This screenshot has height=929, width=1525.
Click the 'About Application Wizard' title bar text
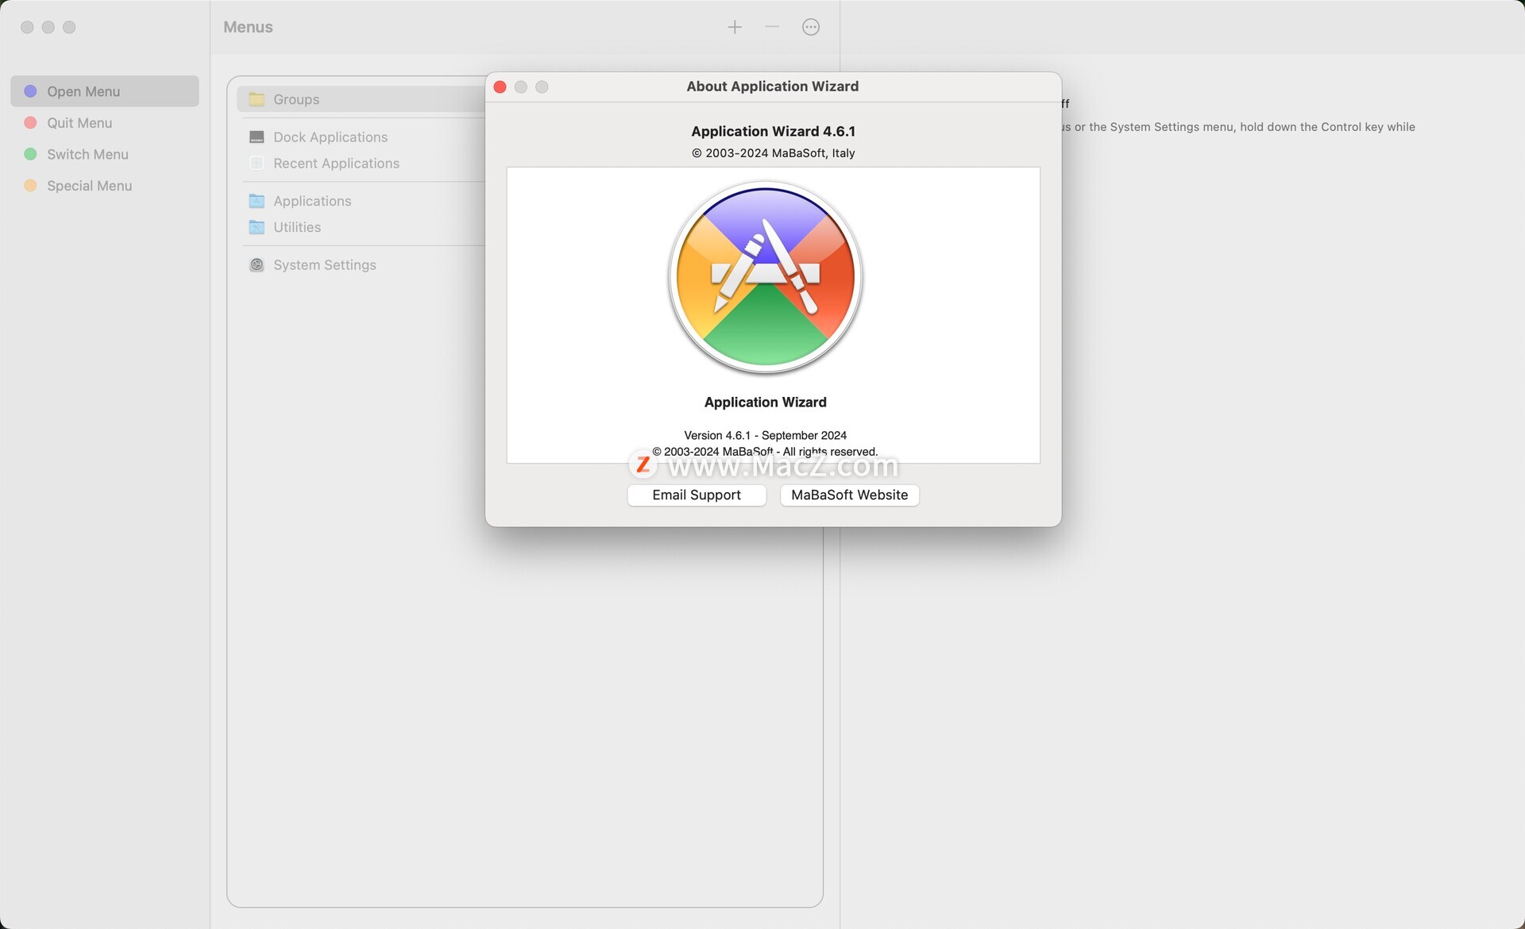[x=772, y=87]
